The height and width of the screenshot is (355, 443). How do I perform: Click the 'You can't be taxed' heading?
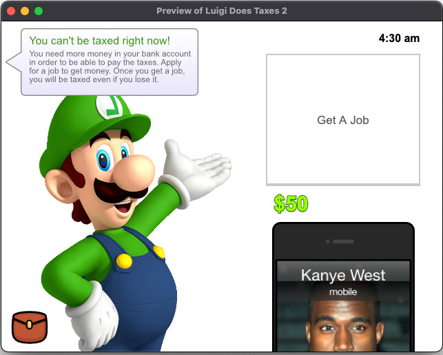99,41
